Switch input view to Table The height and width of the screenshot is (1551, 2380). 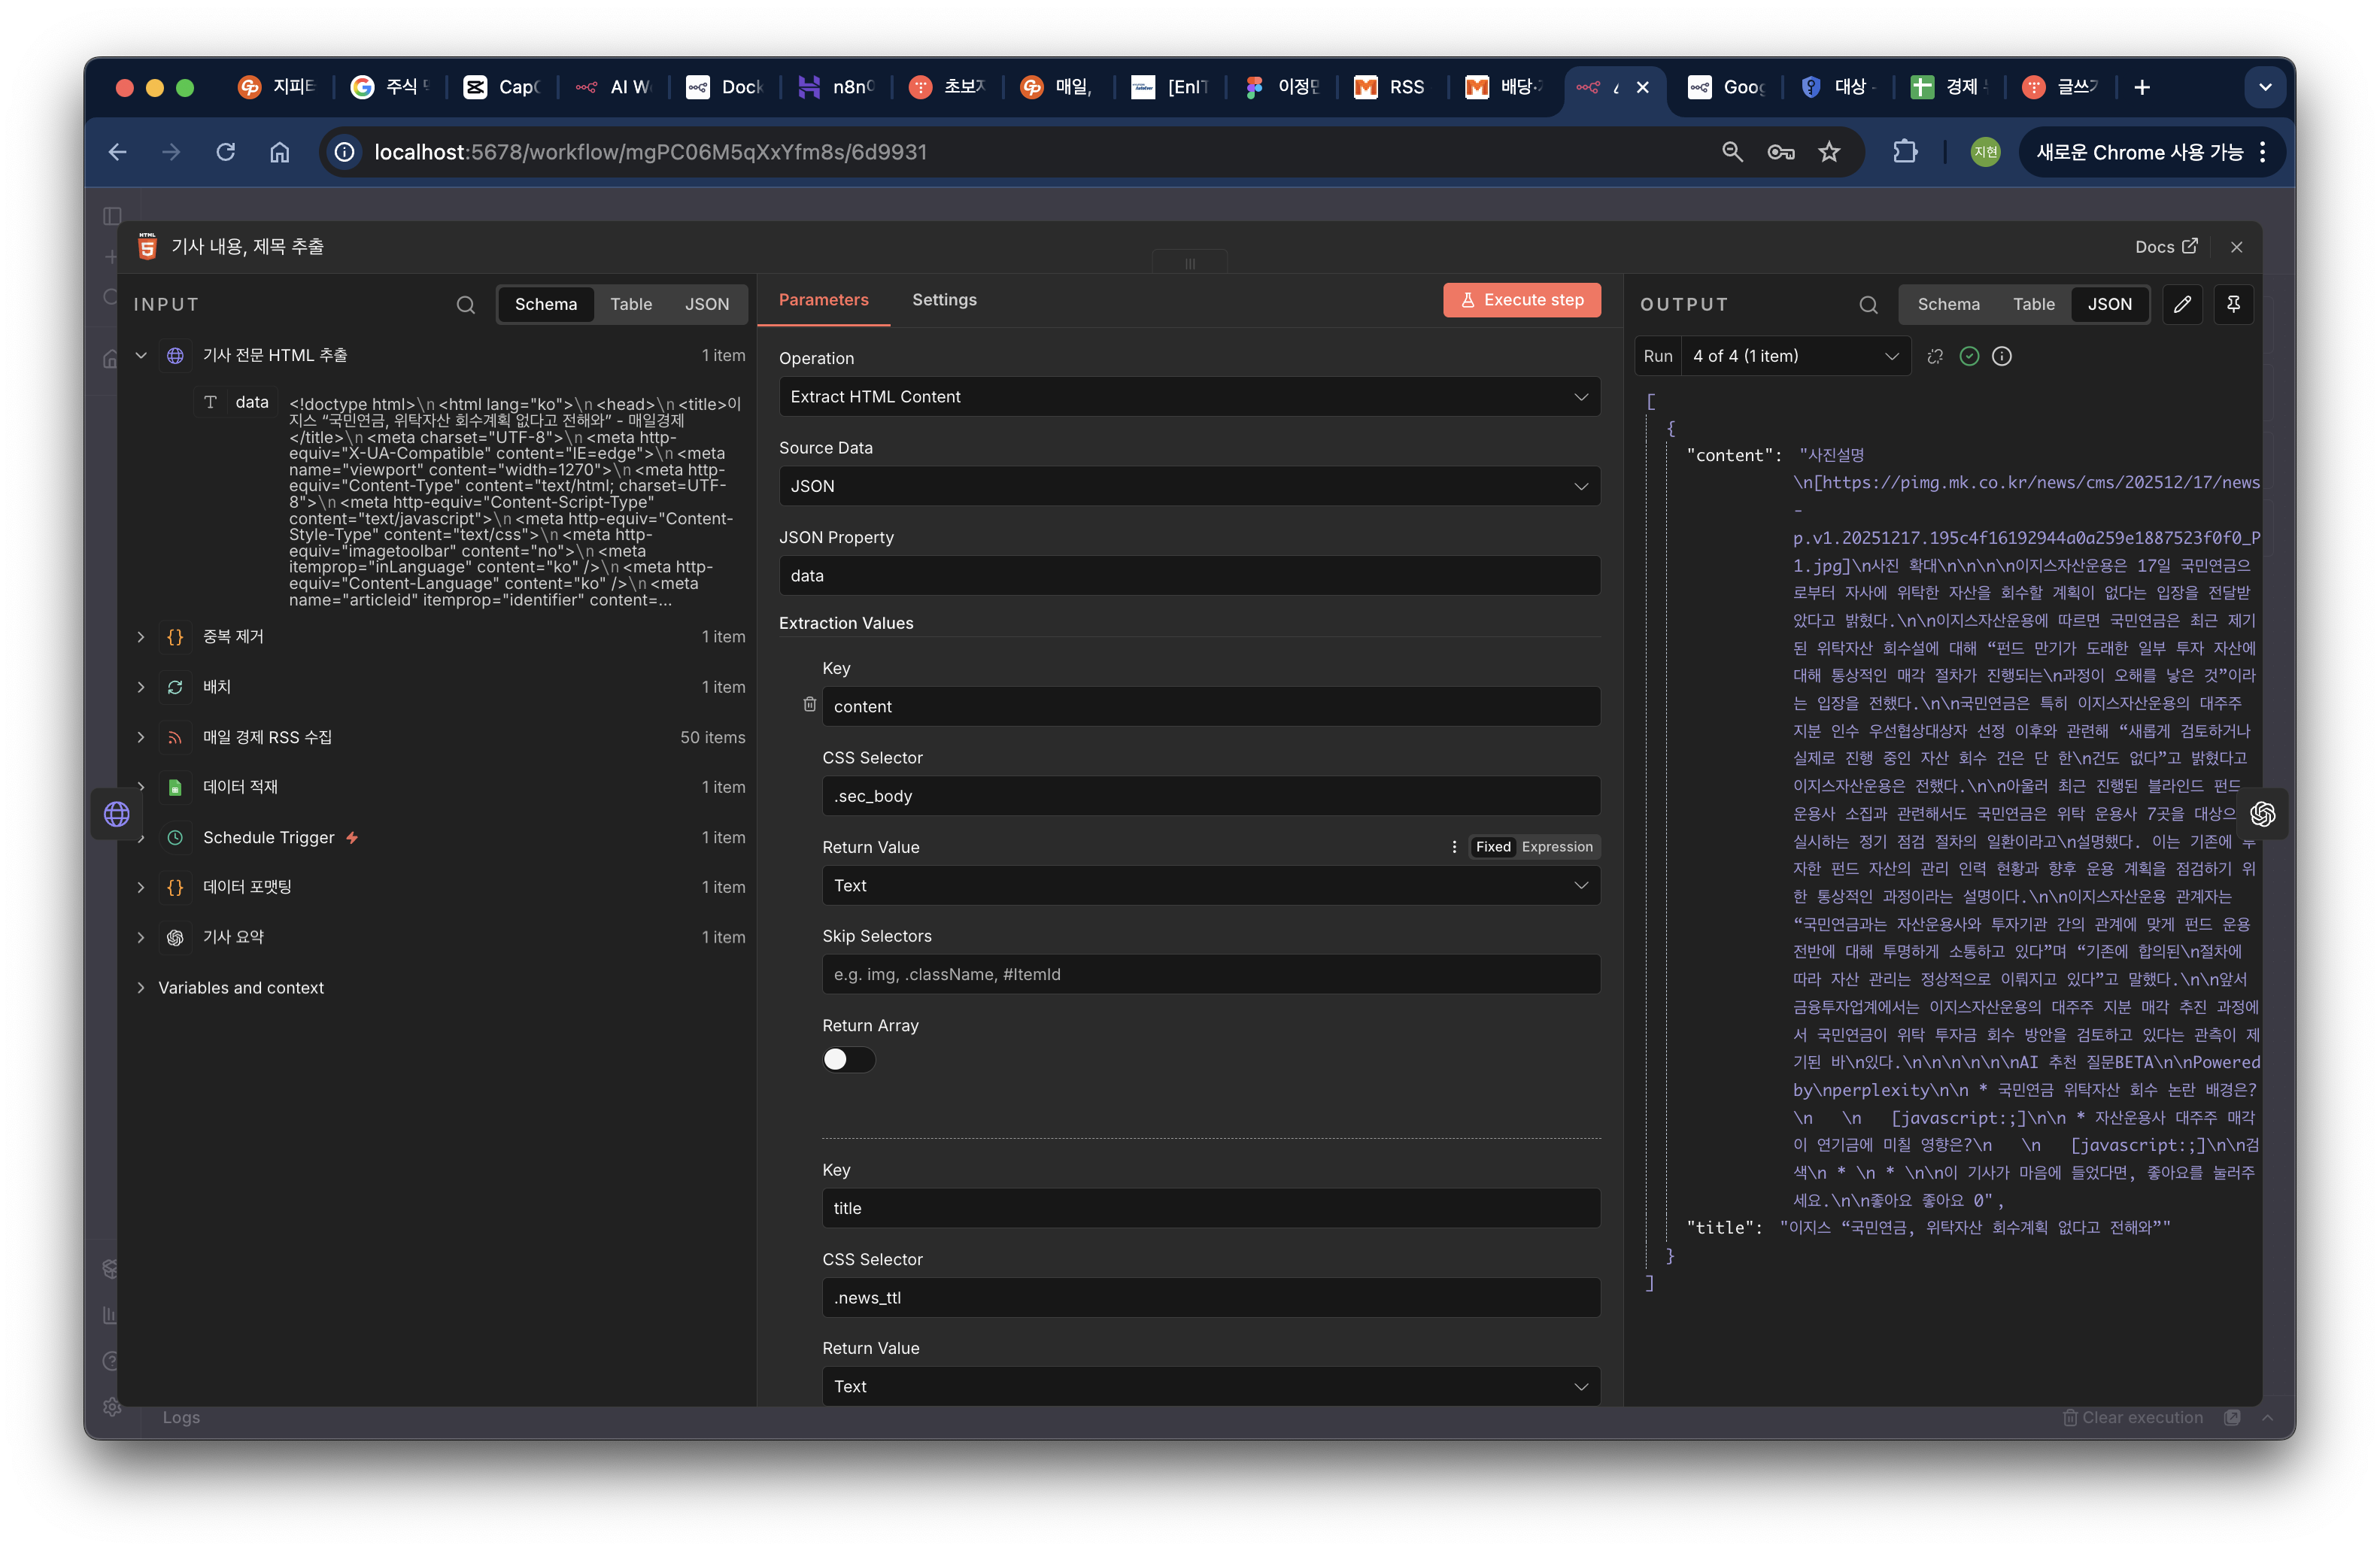(x=631, y=304)
